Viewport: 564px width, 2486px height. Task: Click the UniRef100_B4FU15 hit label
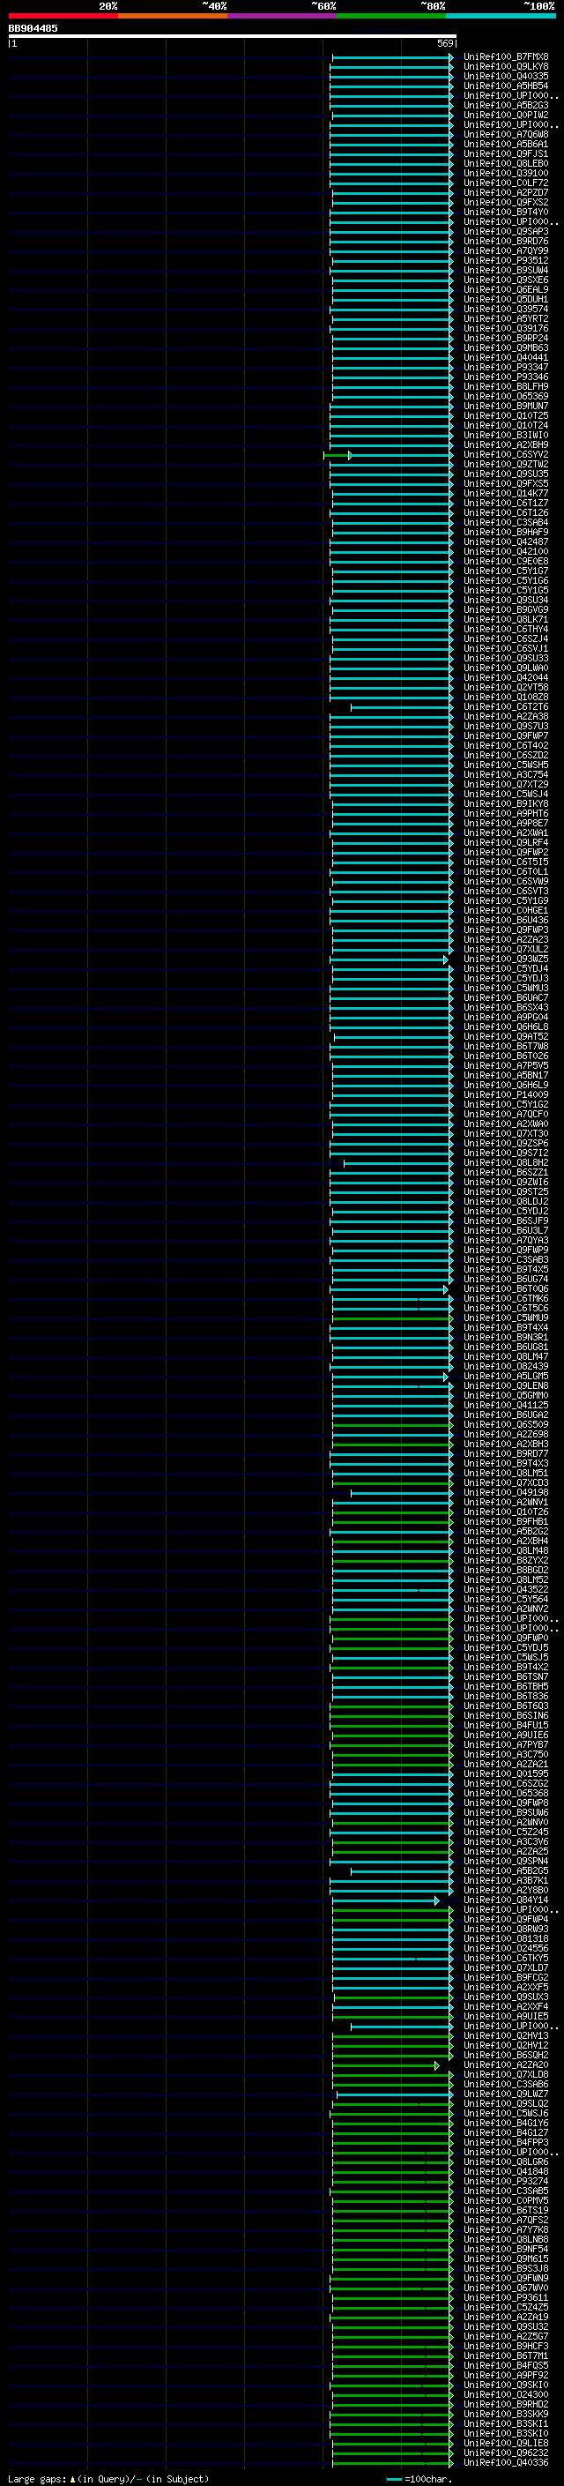point(506,1726)
